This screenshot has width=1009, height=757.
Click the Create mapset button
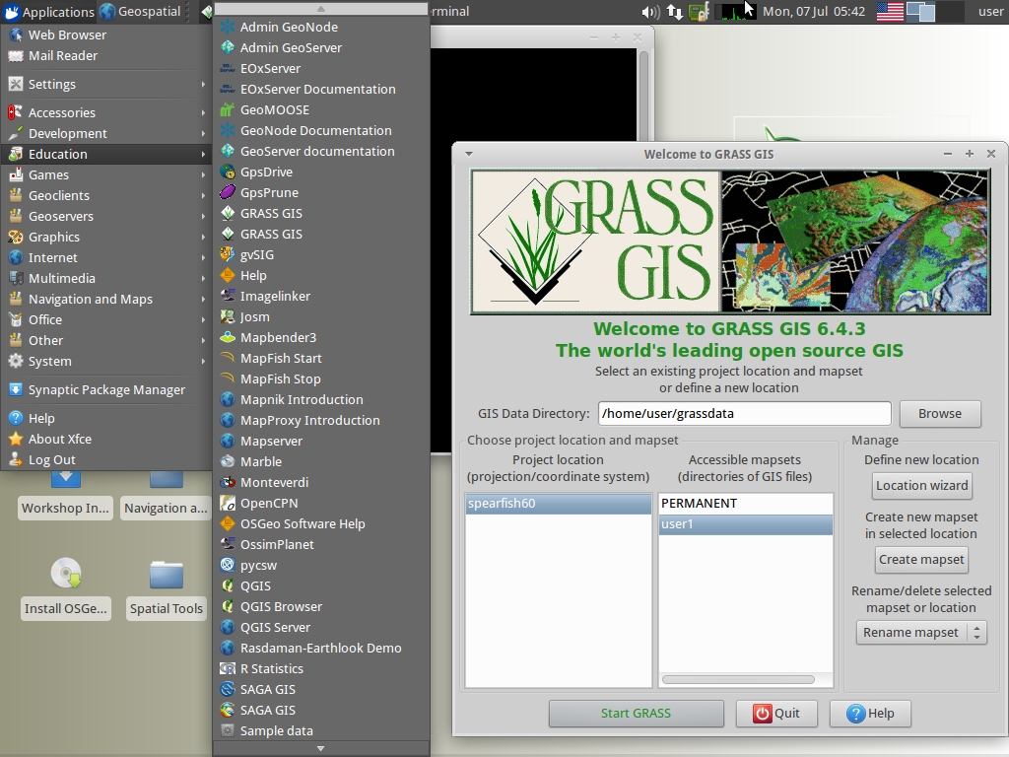pos(921,560)
